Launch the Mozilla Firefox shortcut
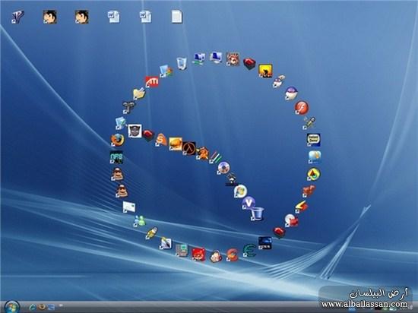Viewport: 418px width, 313px height. pyautogui.click(x=118, y=140)
